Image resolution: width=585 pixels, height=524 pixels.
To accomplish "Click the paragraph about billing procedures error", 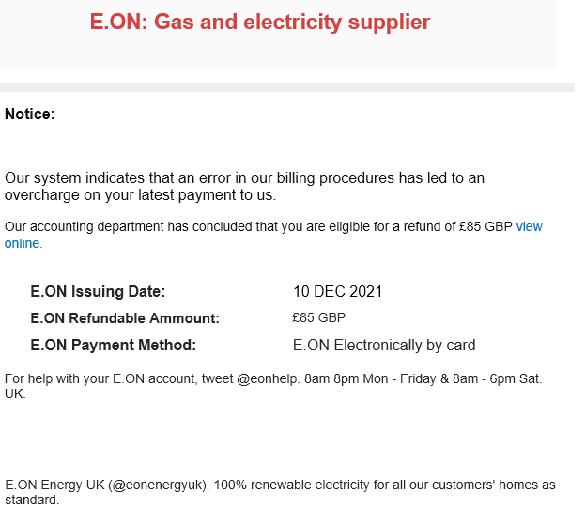I will [x=244, y=186].
